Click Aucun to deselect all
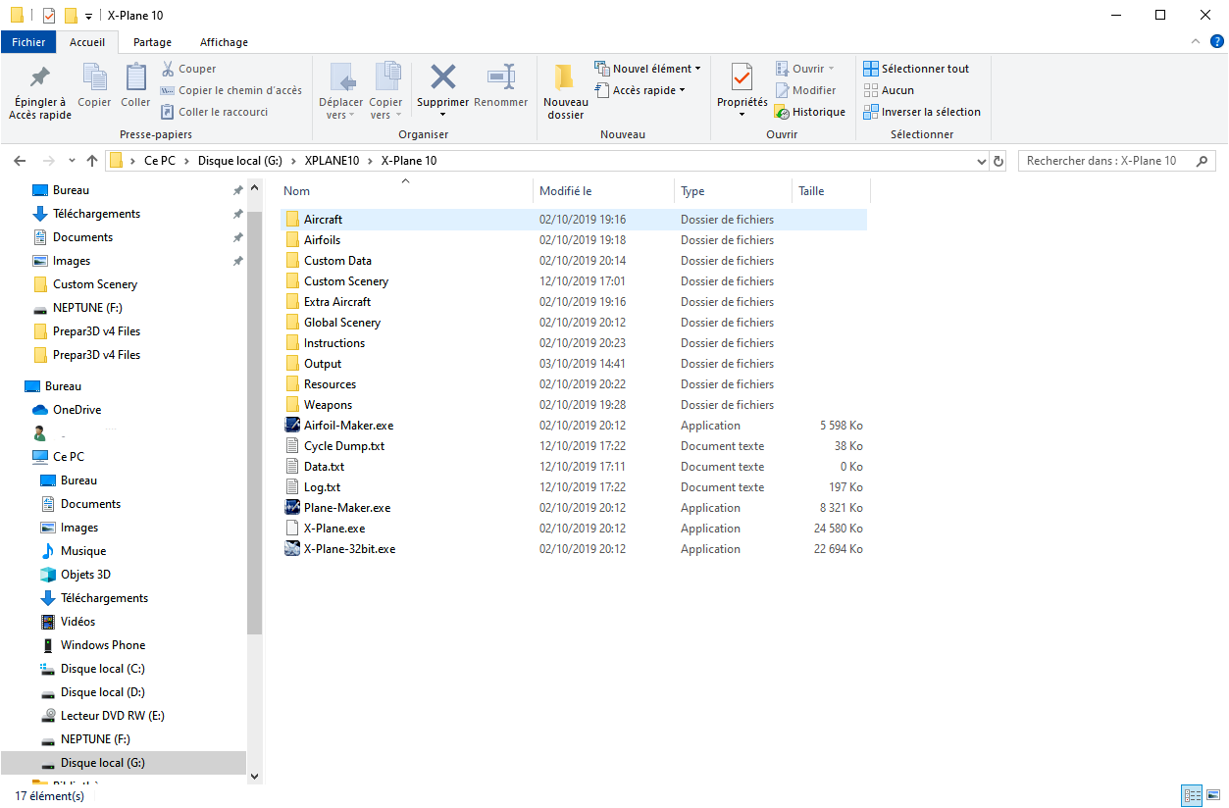 coord(889,90)
